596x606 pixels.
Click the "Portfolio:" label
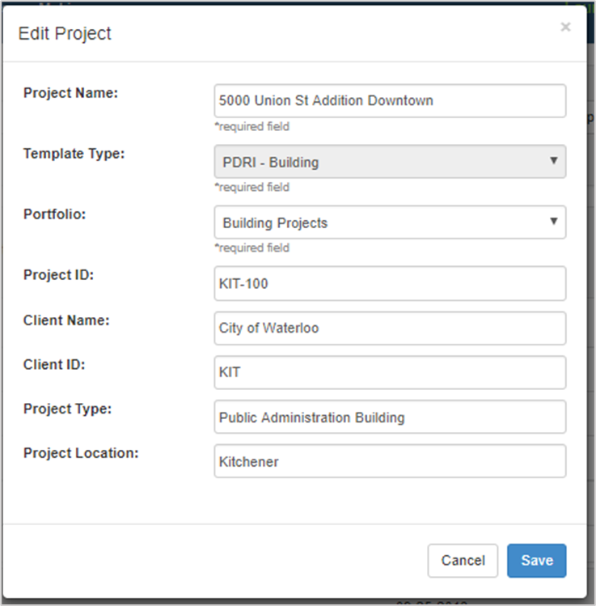click(53, 214)
